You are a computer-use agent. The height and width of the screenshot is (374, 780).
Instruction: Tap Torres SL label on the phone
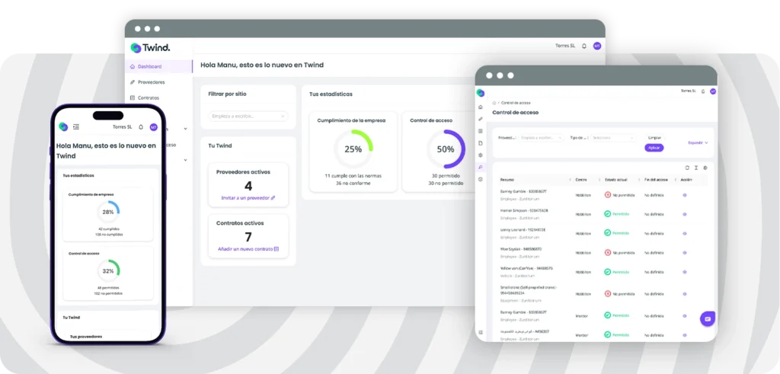(123, 126)
